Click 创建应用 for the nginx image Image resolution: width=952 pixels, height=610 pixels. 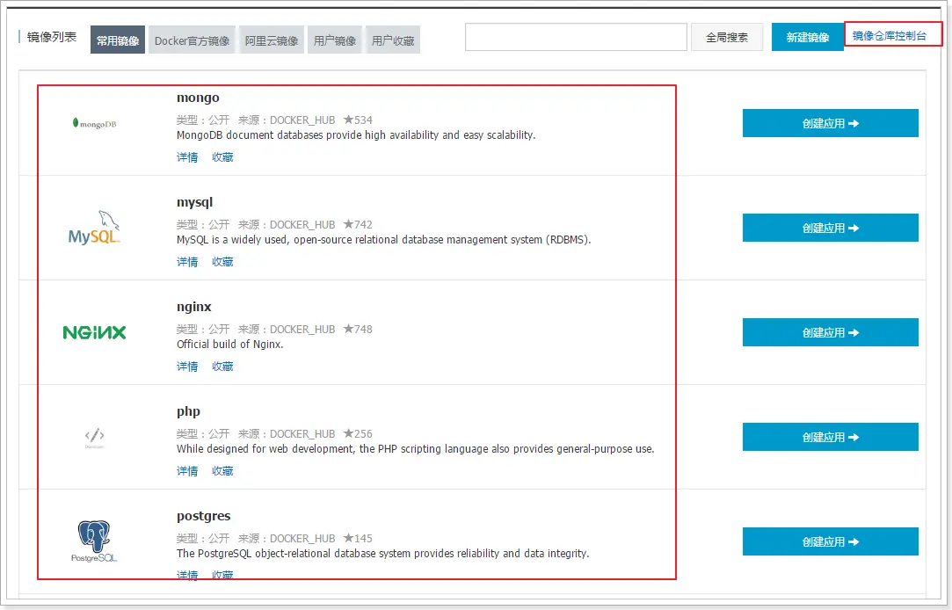830,332
